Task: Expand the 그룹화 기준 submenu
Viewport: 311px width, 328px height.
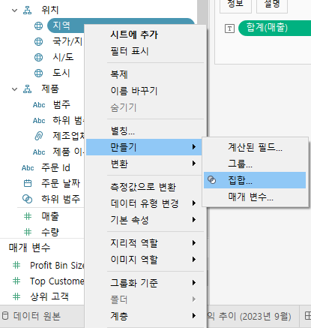Action: (x=144, y=283)
